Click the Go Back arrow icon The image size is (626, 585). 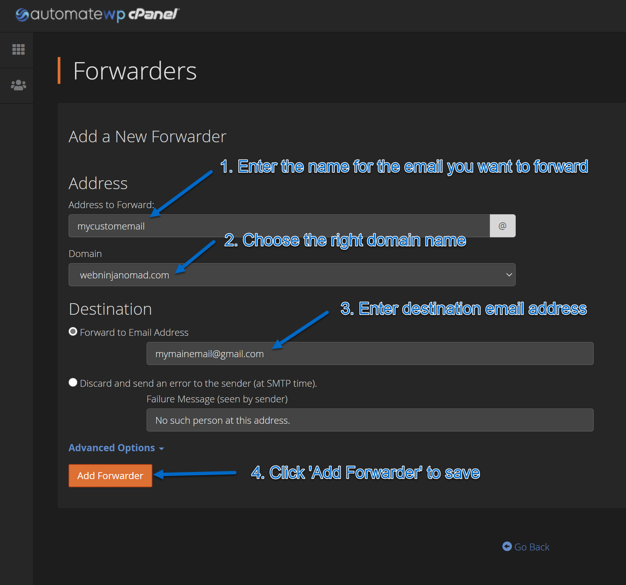click(507, 546)
